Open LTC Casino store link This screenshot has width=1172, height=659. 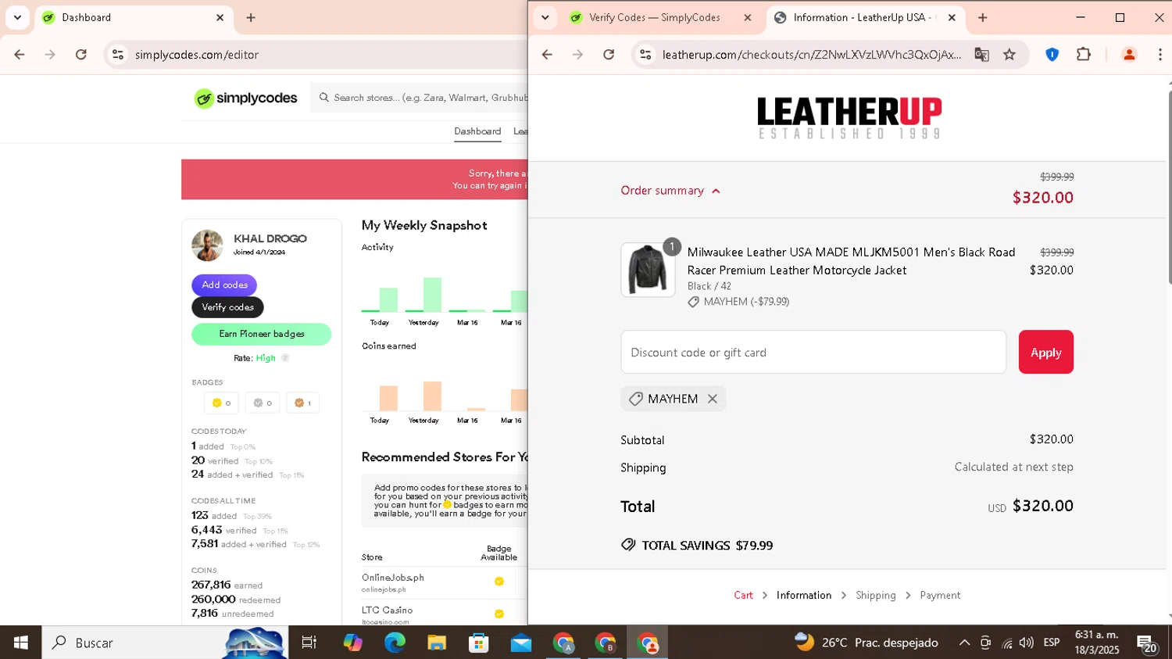point(387,611)
